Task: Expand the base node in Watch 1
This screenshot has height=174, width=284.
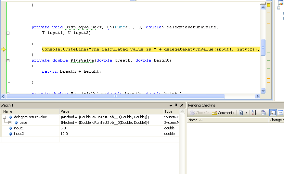Action: tap(10, 123)
